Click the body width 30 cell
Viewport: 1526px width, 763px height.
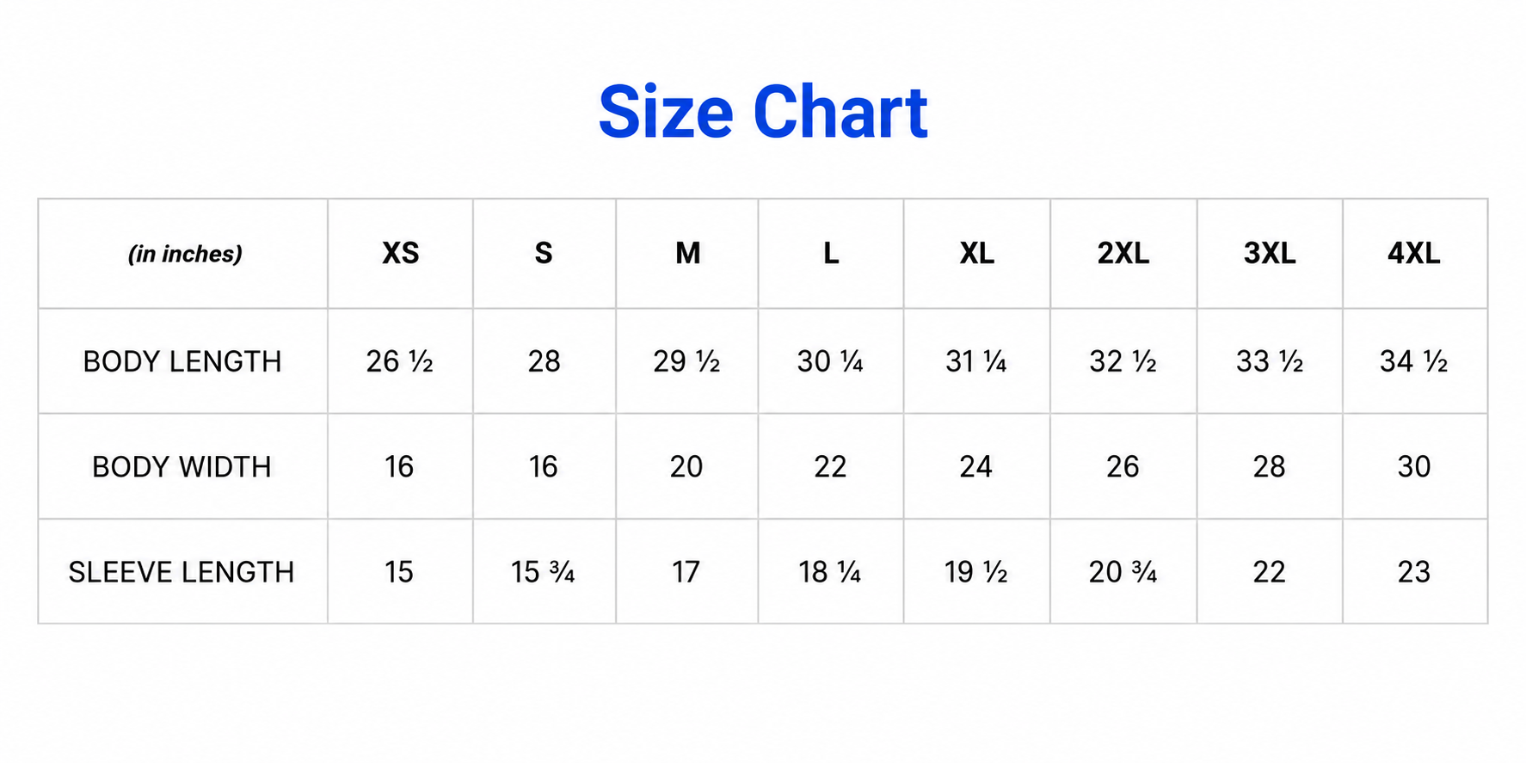tap(1414, 466)
